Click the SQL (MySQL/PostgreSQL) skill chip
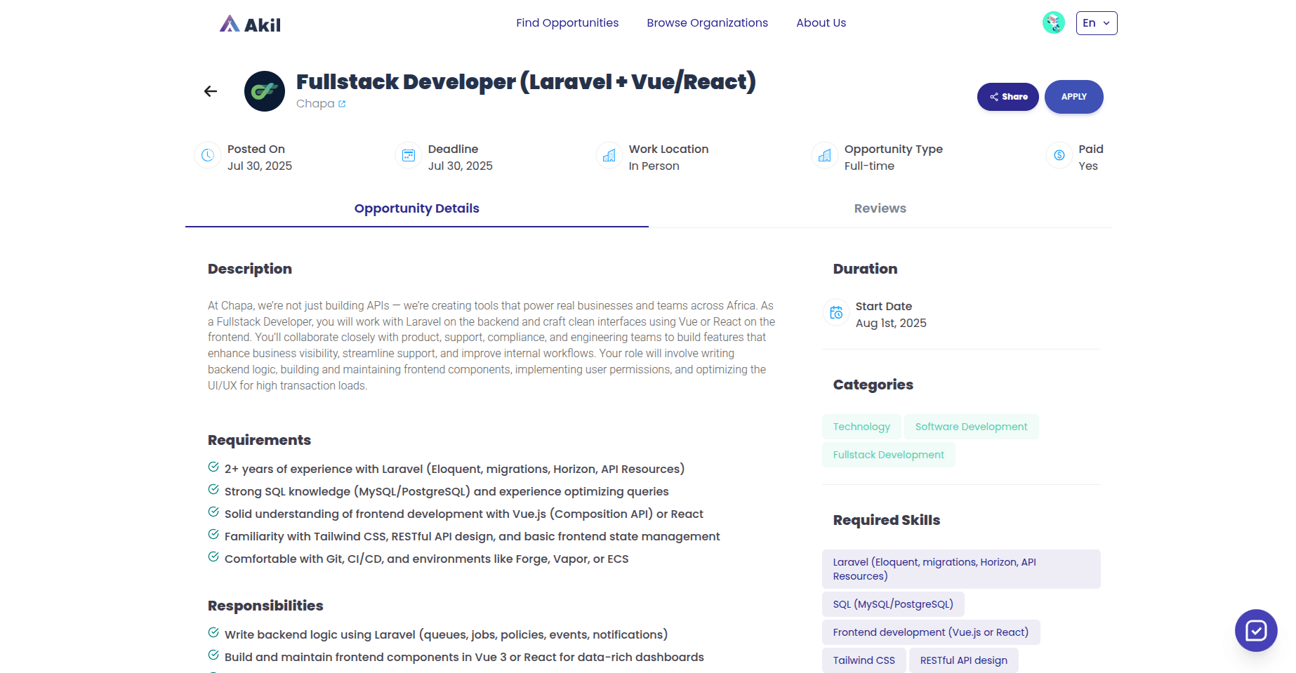The width and height of the screenshot is (1296, 673). coord(893,604)
